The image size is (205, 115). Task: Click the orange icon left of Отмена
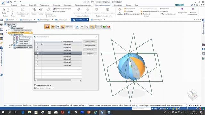pos(63,27)
